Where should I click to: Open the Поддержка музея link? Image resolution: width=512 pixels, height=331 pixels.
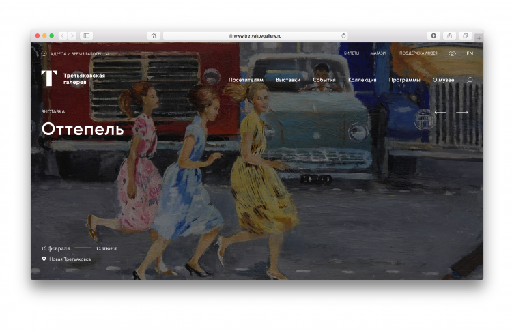click(x=418, y=53)
